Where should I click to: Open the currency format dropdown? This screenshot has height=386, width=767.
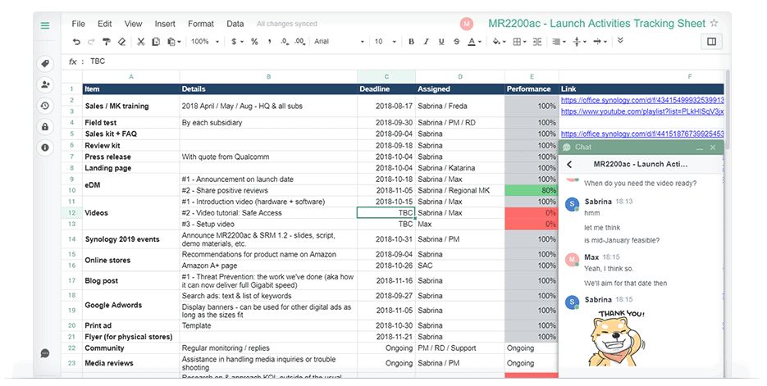click(x=237, y=42)
